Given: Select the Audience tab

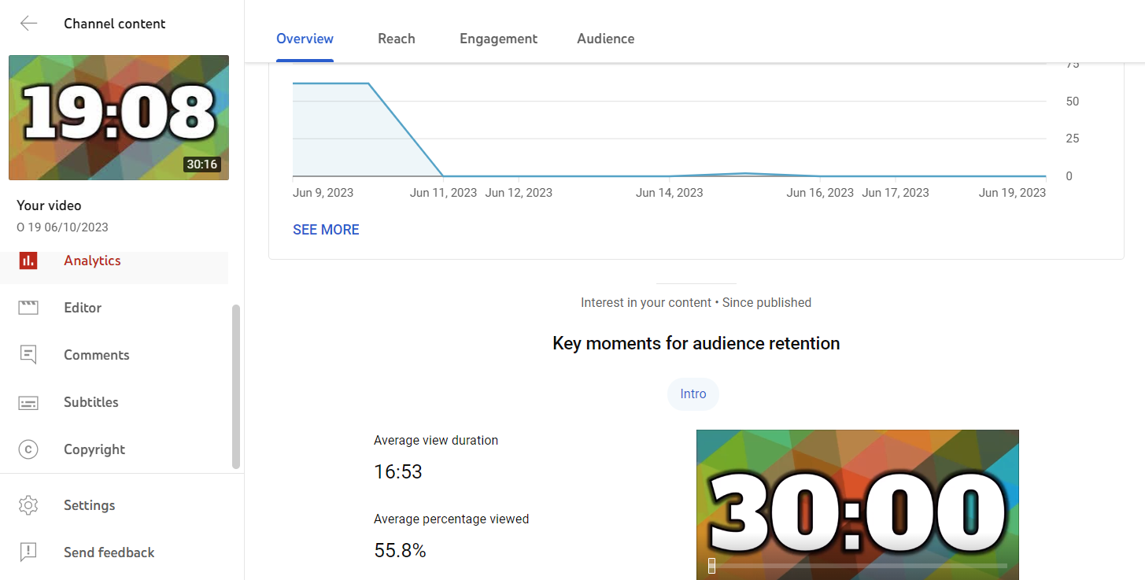Looking at the screenshot, I should [x=605, y=38].
